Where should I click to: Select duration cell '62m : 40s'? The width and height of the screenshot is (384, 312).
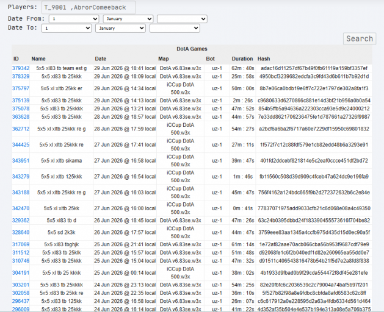click(243, 68)
